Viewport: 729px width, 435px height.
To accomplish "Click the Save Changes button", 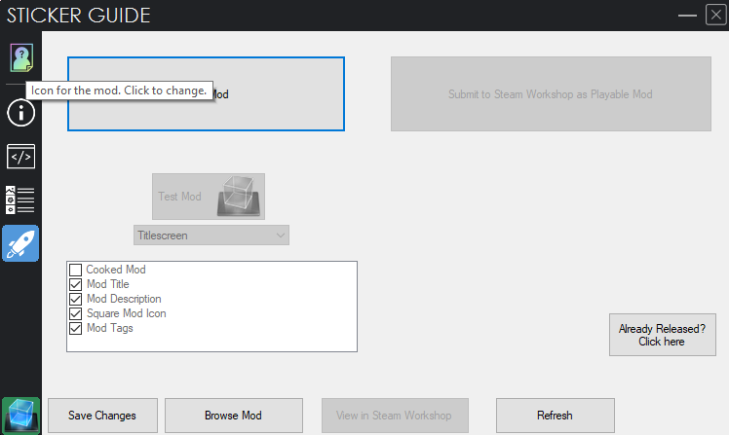I will coord(102,416).
